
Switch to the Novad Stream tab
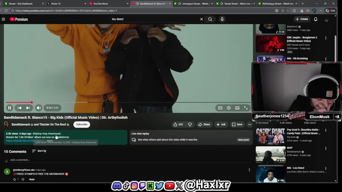(x=235, y=3)
